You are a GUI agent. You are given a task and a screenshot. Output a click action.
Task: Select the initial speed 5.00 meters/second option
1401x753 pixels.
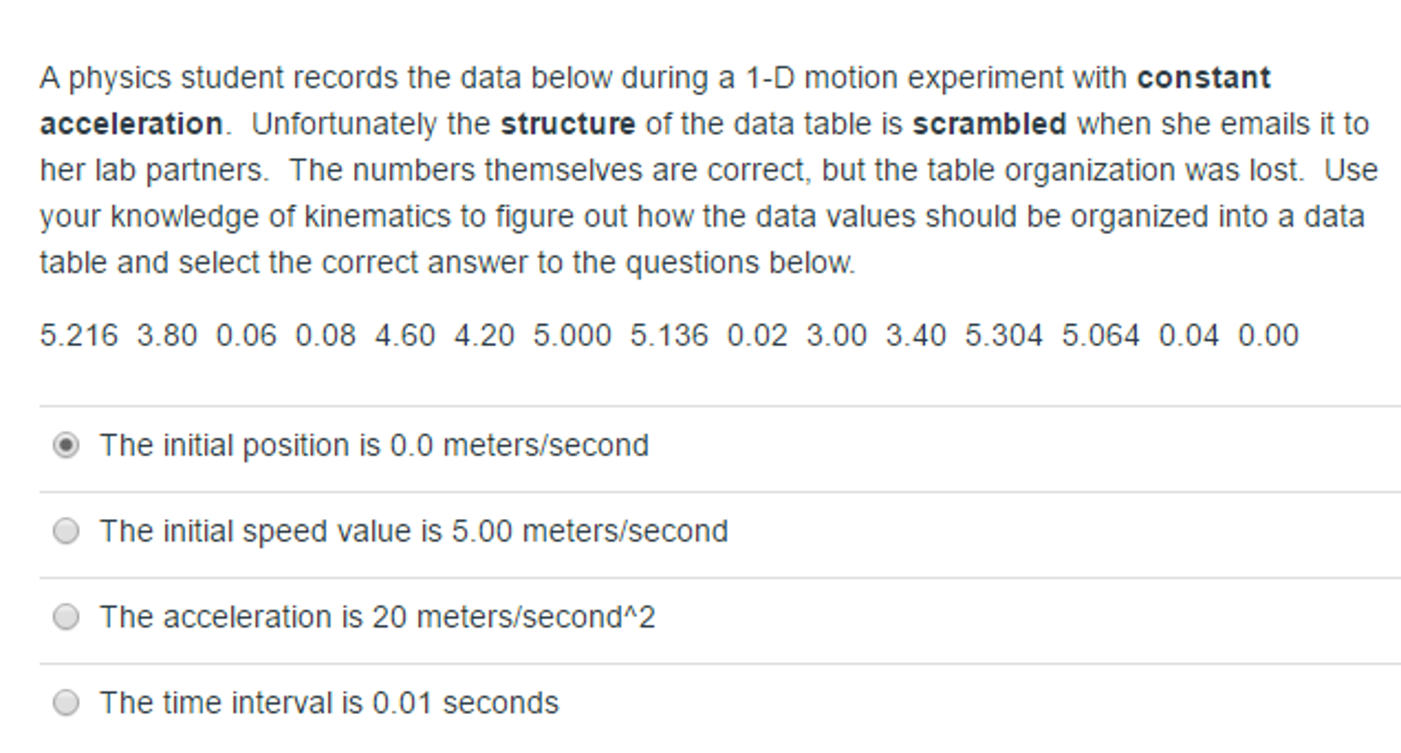coord(65,529)
